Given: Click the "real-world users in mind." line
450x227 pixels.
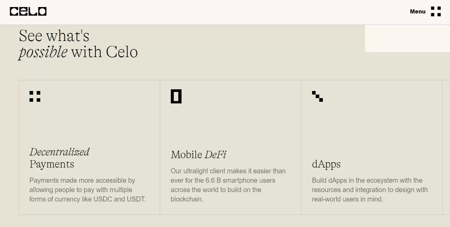Looking at the screenshot, I should (x=347, y=199).
